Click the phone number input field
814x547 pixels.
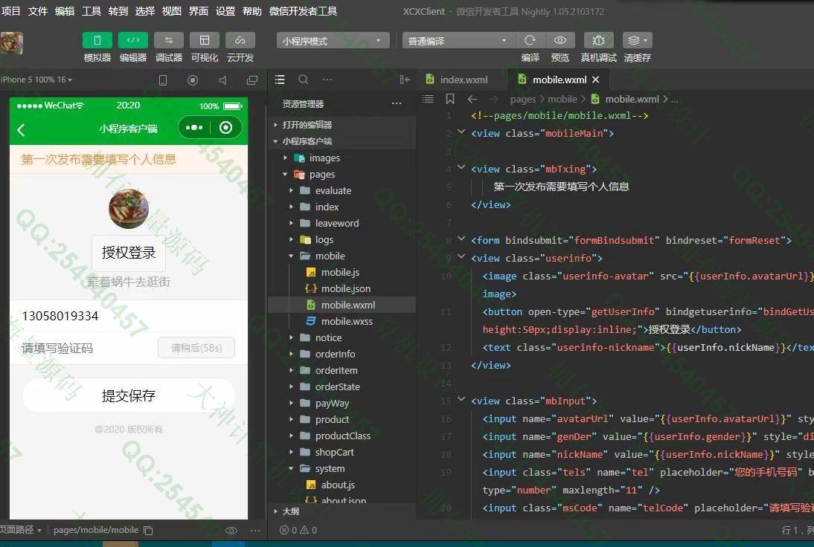129,316
